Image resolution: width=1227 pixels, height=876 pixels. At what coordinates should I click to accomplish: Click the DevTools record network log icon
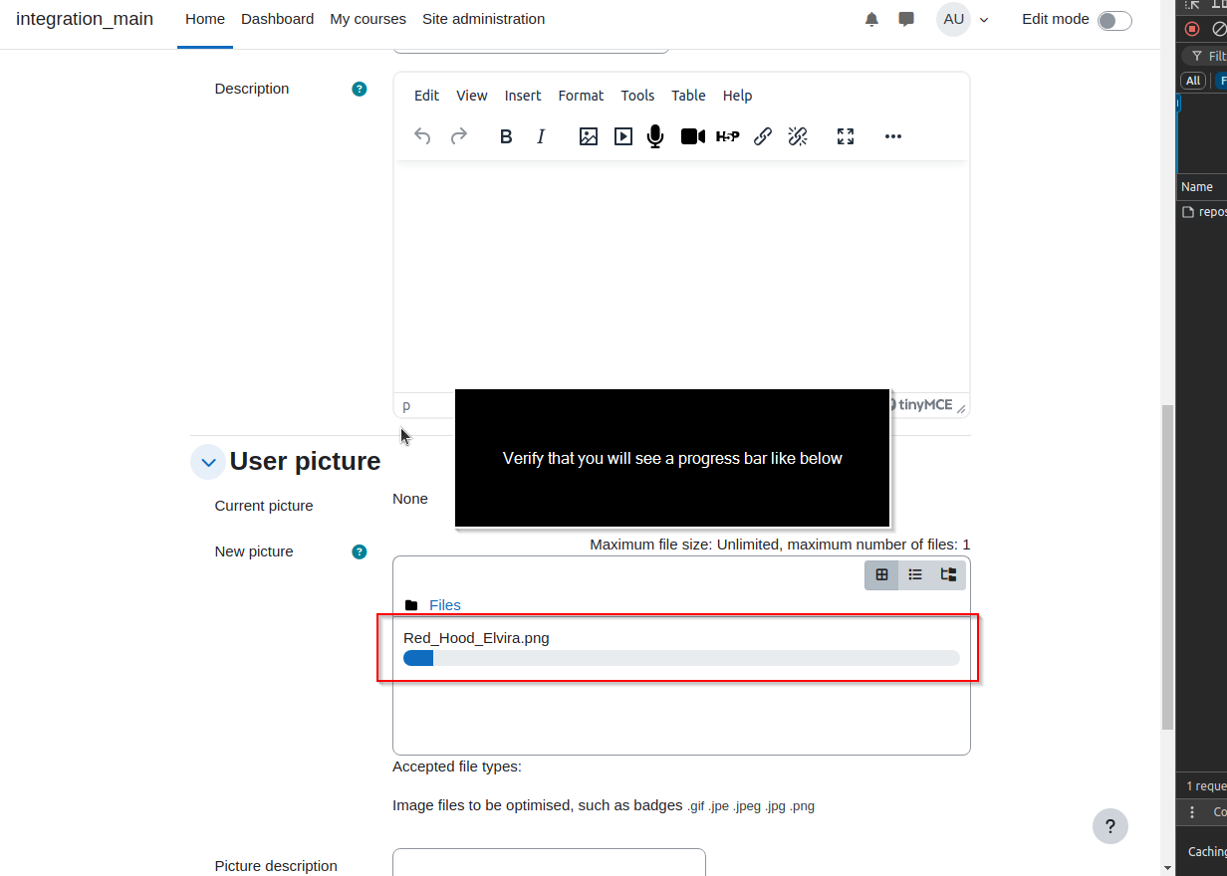coord(1191,29)
